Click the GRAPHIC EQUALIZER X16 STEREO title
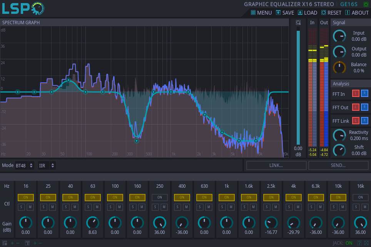 pos(289,4)
